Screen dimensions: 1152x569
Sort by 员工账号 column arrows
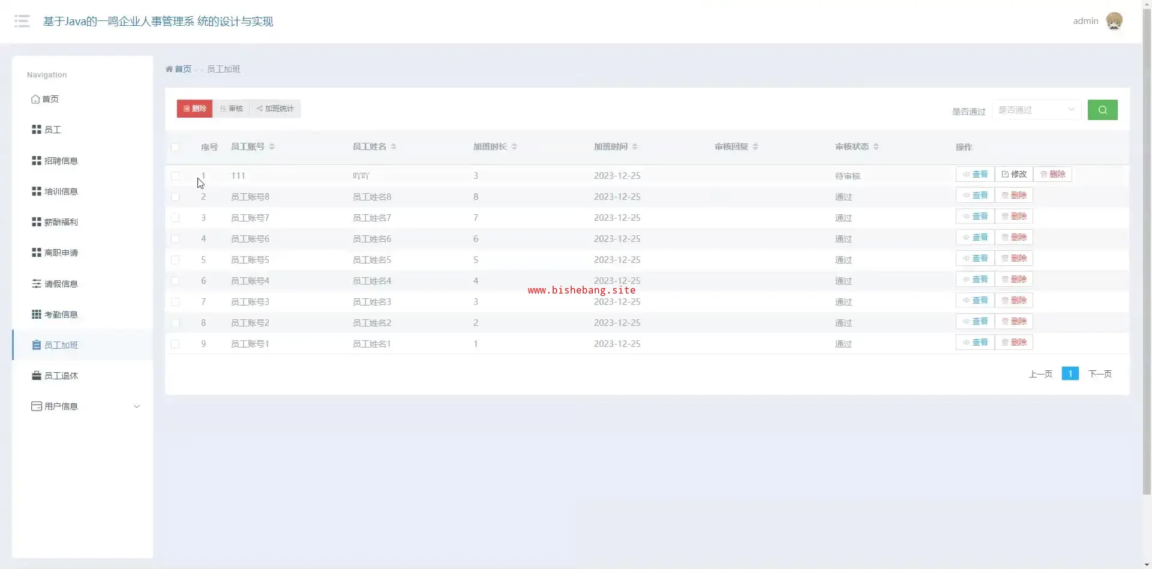[x=272, y=146]
